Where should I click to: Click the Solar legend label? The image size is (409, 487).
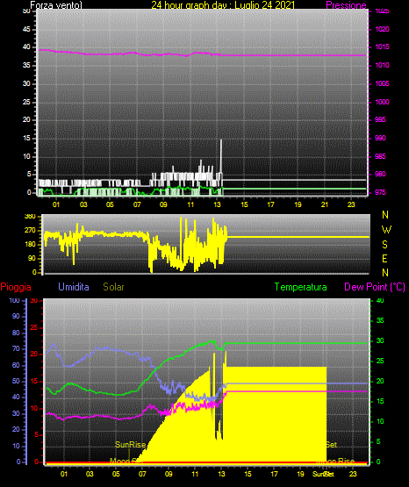click(114, 287)
